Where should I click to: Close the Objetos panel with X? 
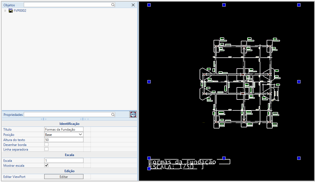point(133,5)
